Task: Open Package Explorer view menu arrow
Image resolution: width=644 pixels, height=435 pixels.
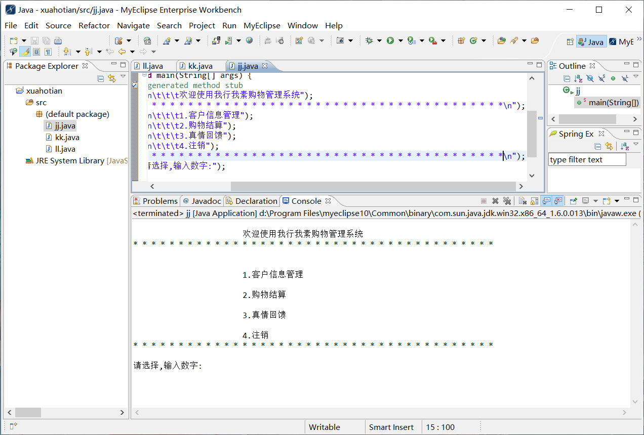Action: 123,77
